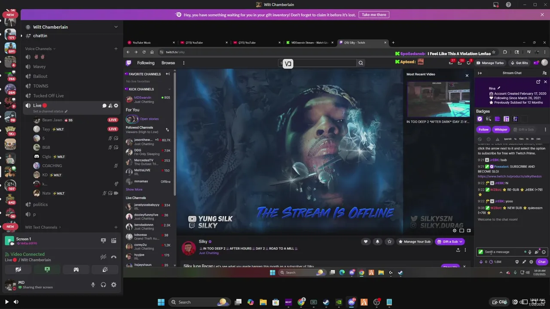Play the IN TOO DEEP 2 video thumbnail
This screenshot has height=309, width=550.
pos(438,99)
